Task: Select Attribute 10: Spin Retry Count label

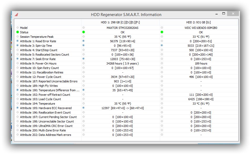Action: click(x=39, y=68)
